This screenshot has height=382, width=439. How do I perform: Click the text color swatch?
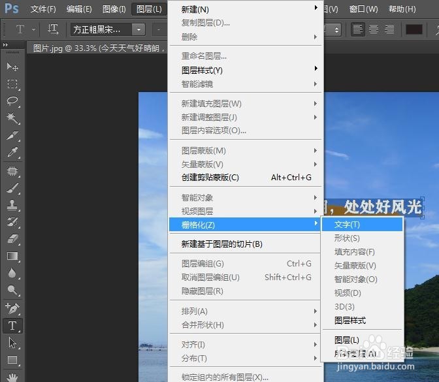[x=414, y=29]
